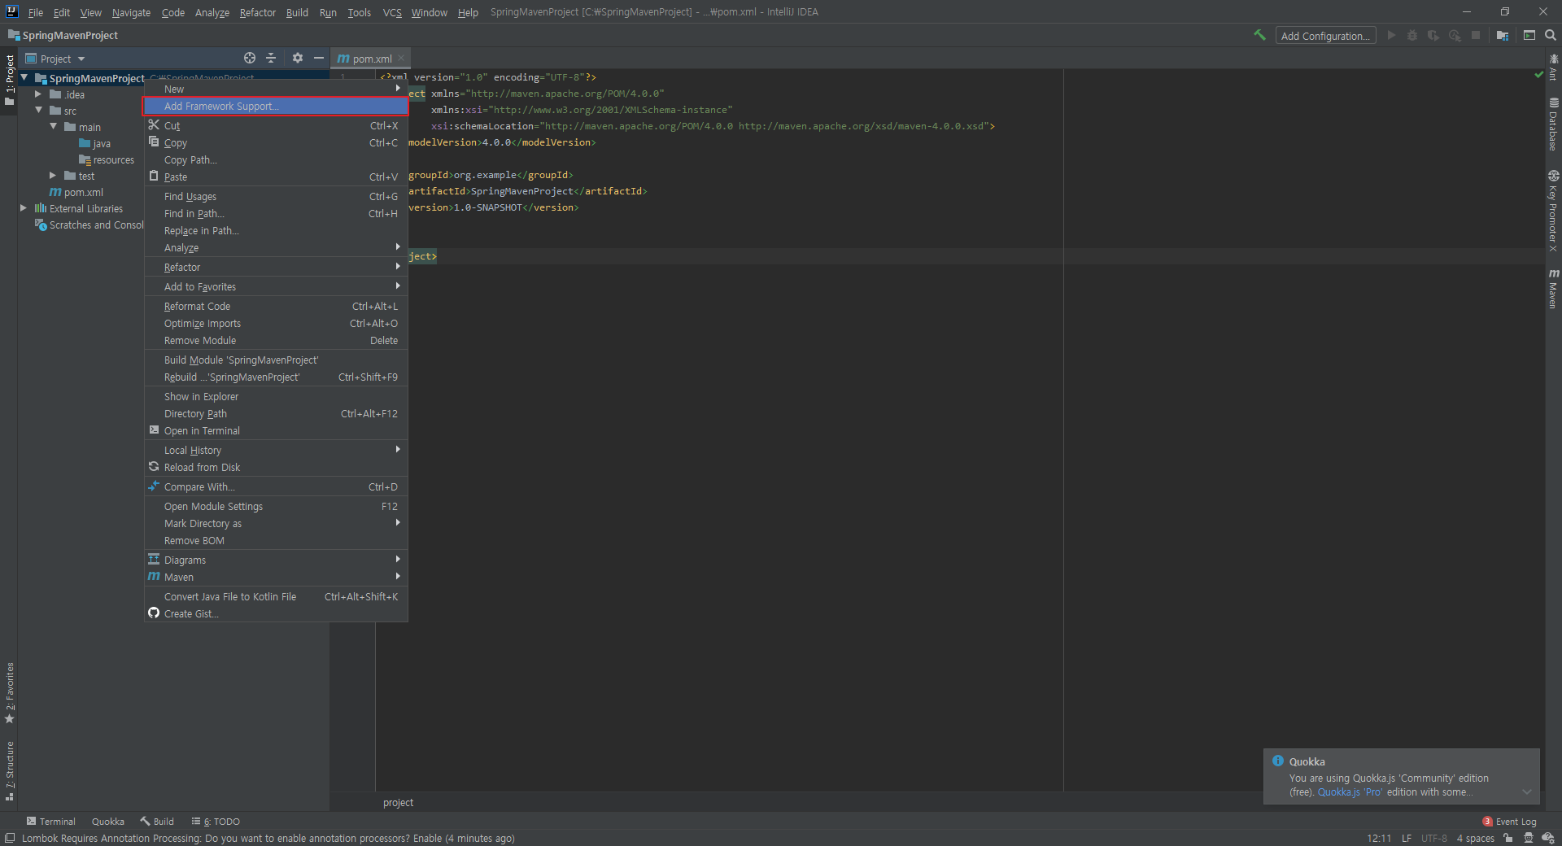
Task: Select pom.xml in the project tree
Action: pyautogui.click(x=76, y=193)
